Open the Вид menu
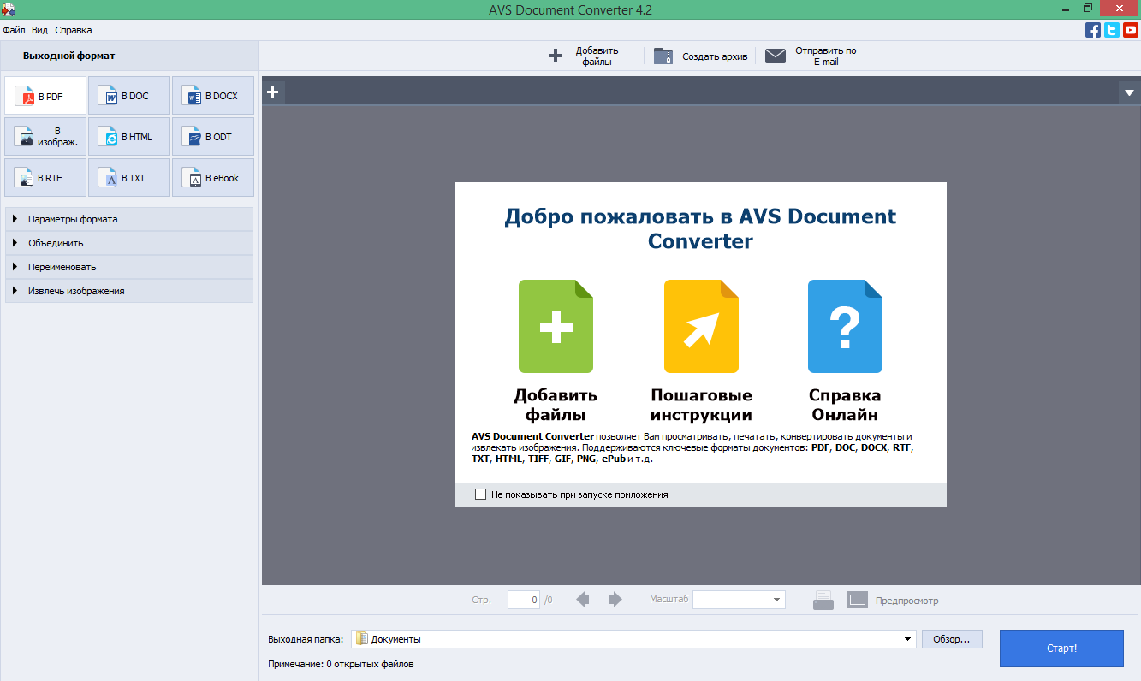1141x681 pixels. pos(39,30)
